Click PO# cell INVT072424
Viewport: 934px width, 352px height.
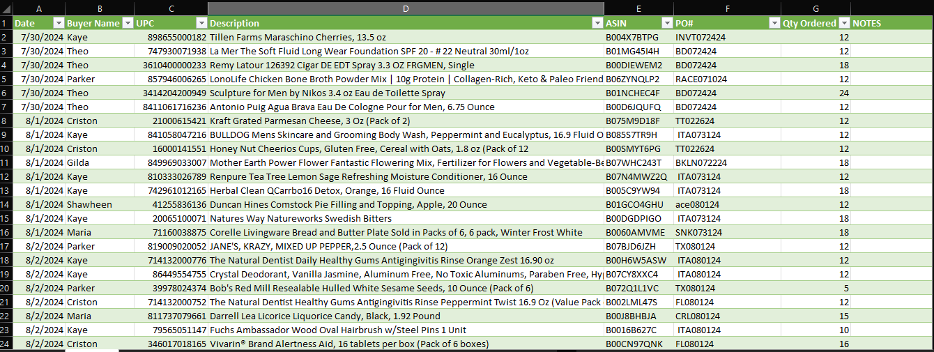pyautogui.click(x=727, y=37)
